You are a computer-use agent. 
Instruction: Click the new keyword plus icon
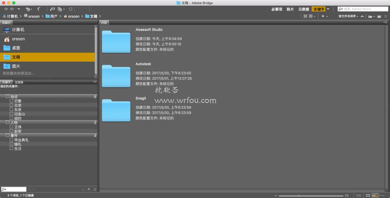pos(89,189)
